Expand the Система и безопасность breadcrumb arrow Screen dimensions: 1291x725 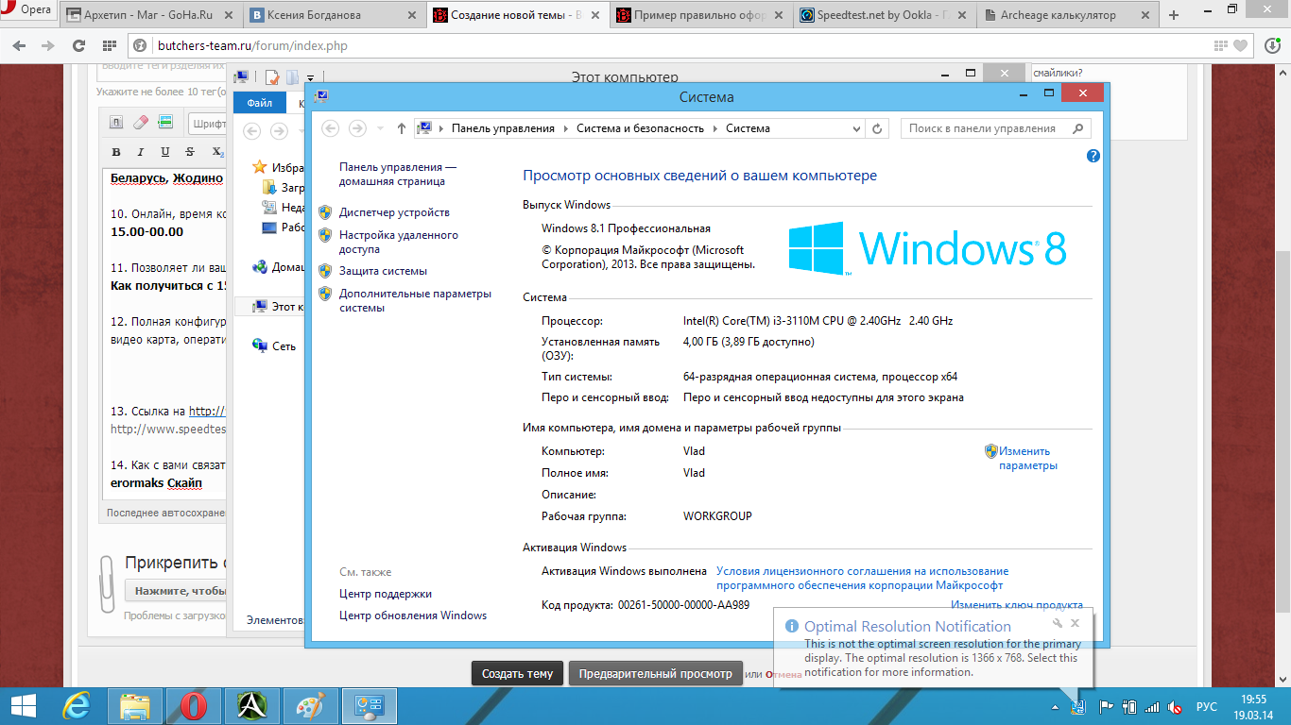pos(714,128)
